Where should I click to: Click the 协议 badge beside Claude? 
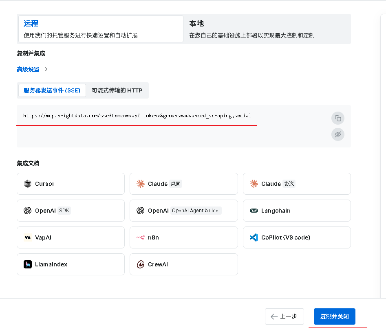(x=289, y=184)
